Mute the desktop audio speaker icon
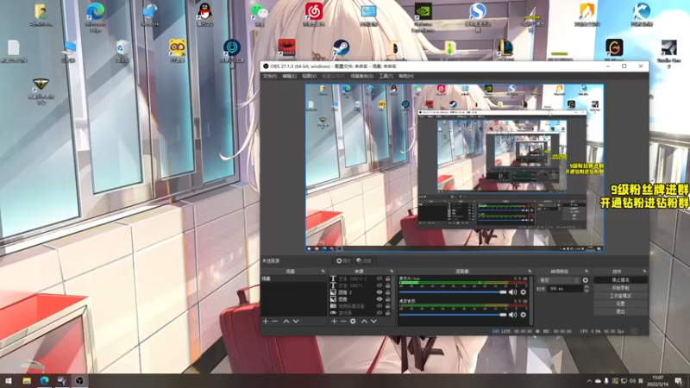The image size is (690, 388). (x=512, y=315)
